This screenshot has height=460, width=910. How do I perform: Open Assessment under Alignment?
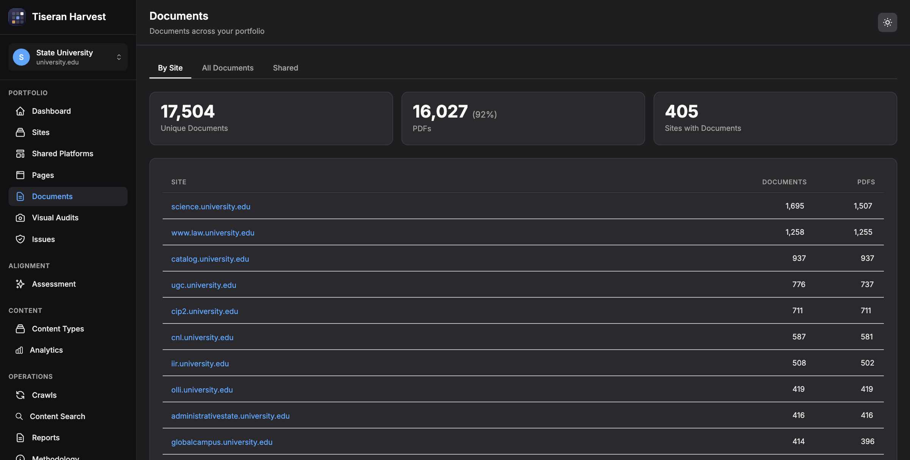click(x=68, y=284)
